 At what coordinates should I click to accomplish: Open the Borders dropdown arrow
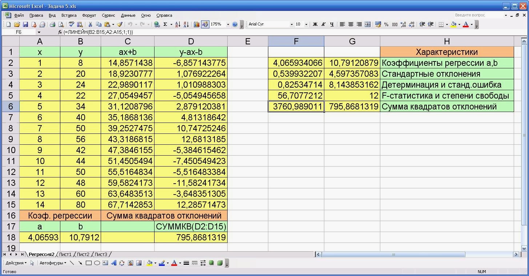pos(447,24)
